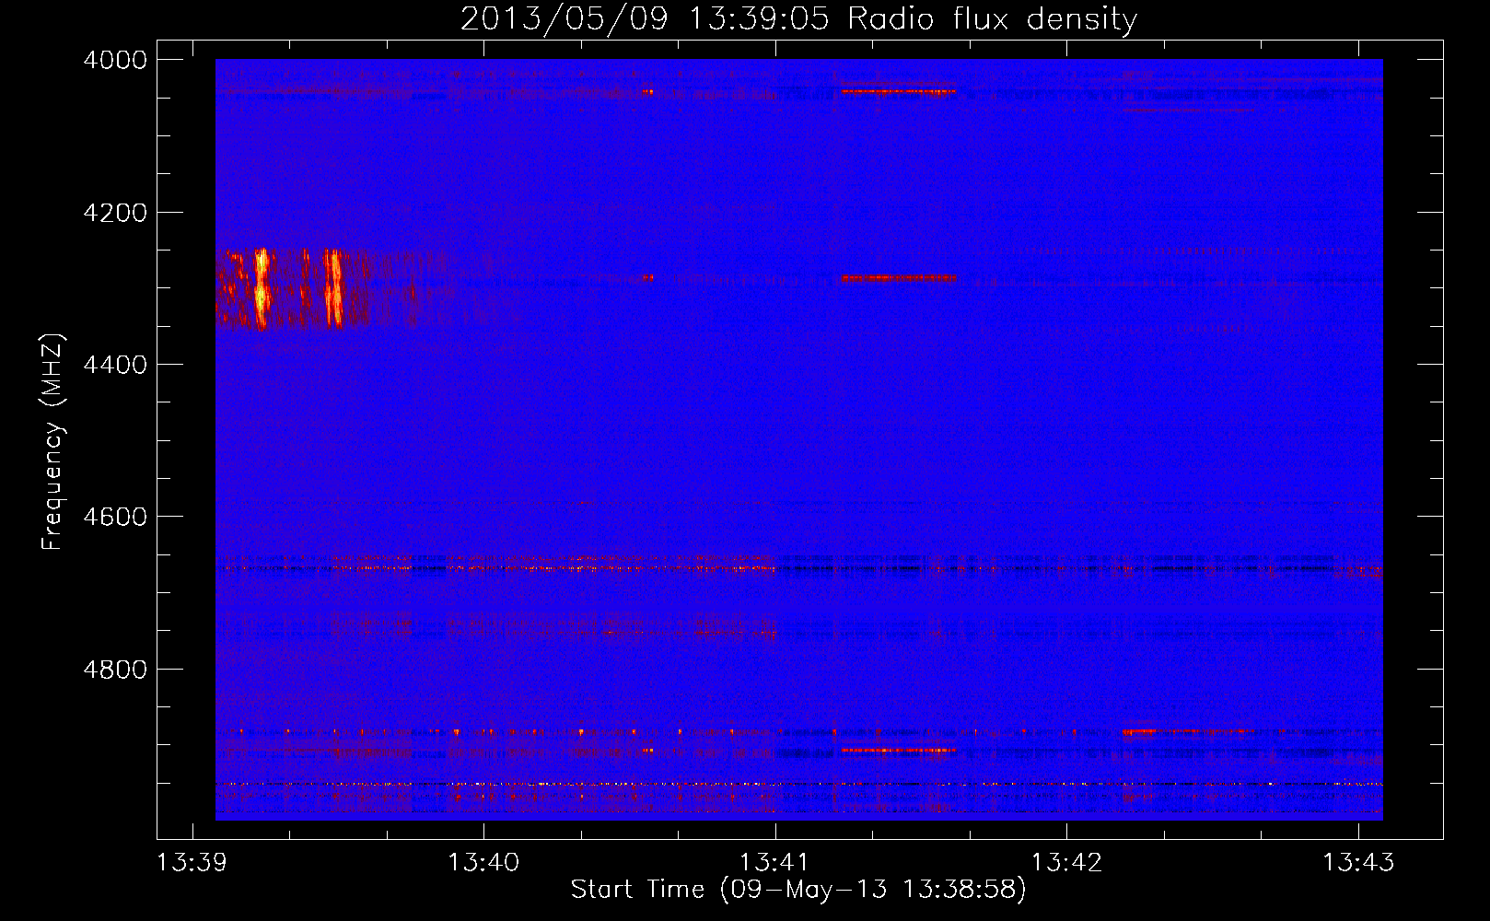Click the 13:41 time tick label
Screen dimensions: 1490x921
pyautogui.click(x=774, y=862)
